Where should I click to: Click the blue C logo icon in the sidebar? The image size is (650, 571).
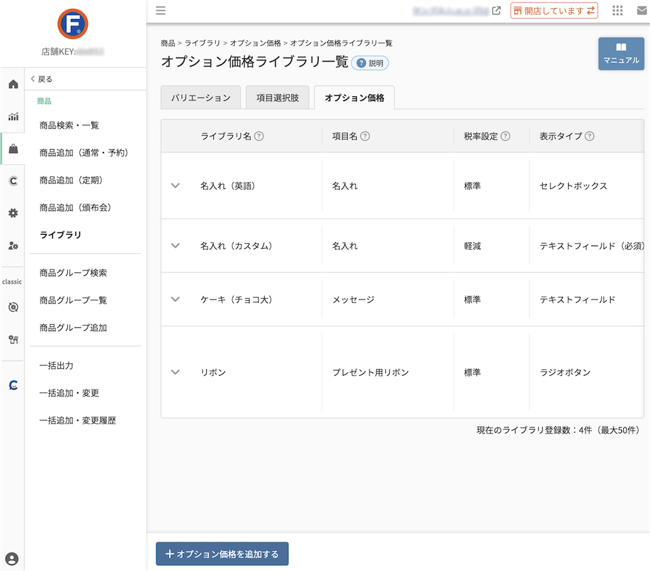click(13, 385)
